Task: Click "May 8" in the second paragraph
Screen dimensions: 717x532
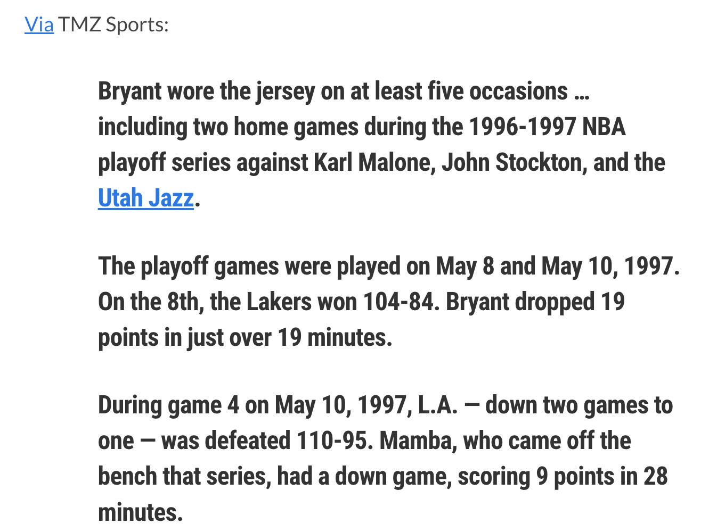Action: [x=465, y=266]
